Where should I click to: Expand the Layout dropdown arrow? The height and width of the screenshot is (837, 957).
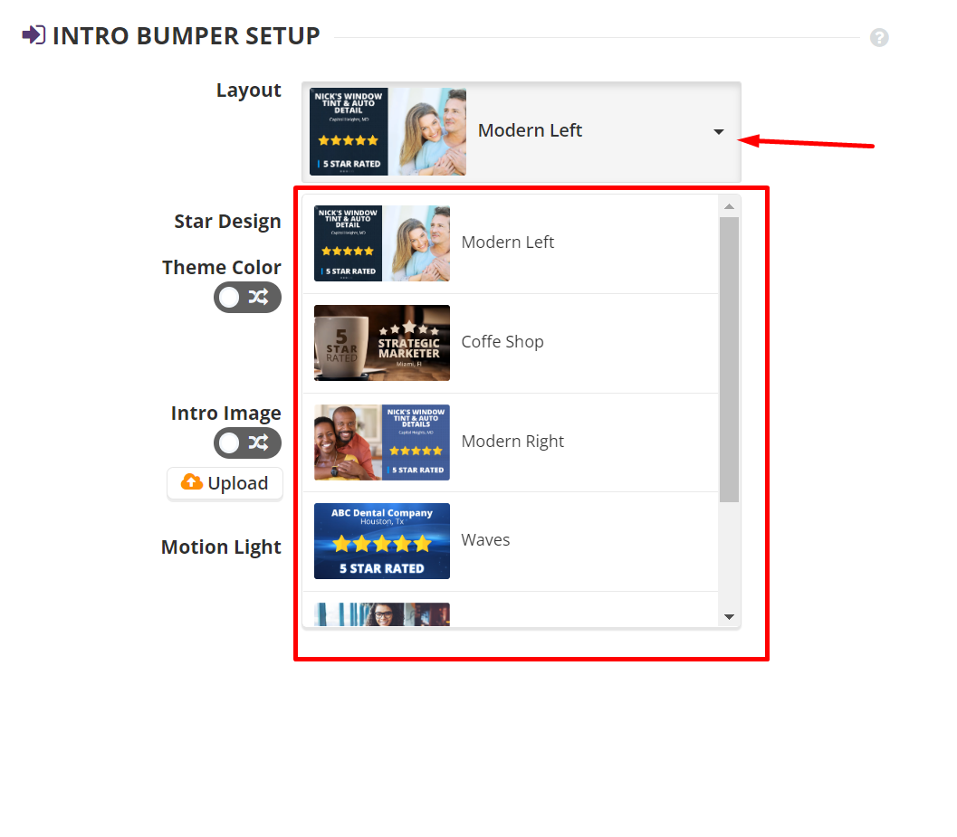(718, 132)
